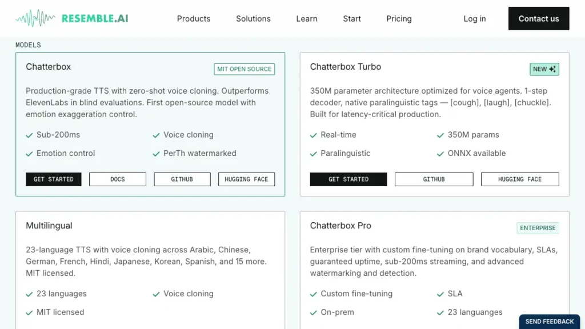This screenshot has width=585, height=329.
Task: Click the Chatterbox Pro title
Action: [340, 226]
